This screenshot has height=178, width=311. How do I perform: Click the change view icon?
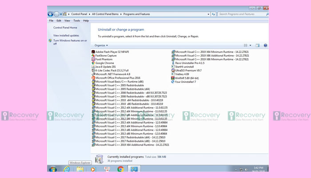pos(245,45)
